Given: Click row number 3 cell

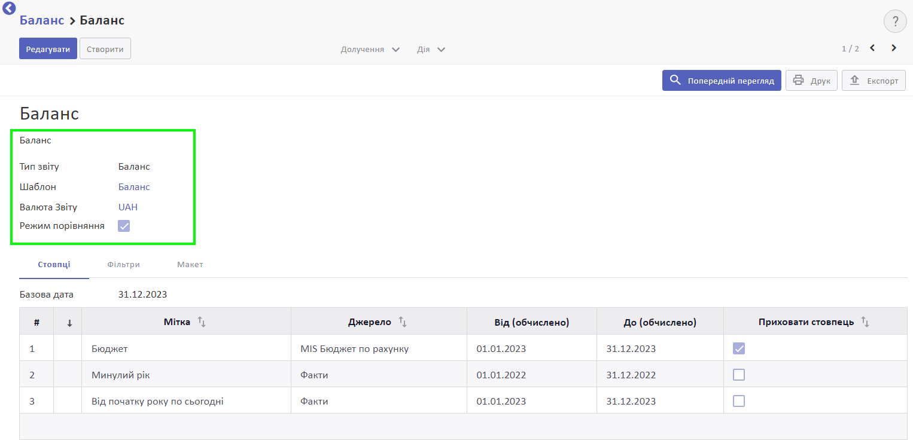Looking at the screenshot, I should click(x=36, y=401).
